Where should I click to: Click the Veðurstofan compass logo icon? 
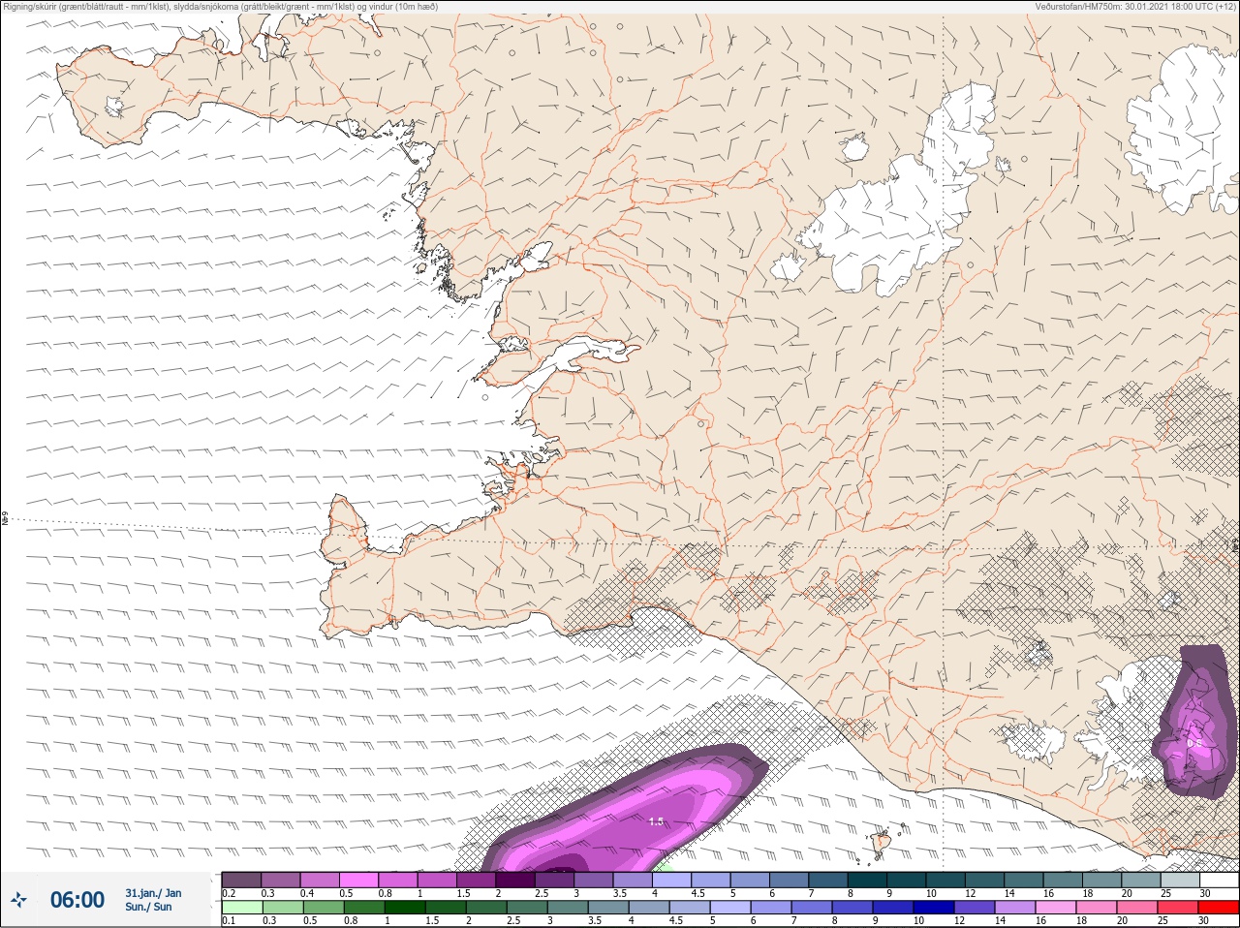[18, 900]
